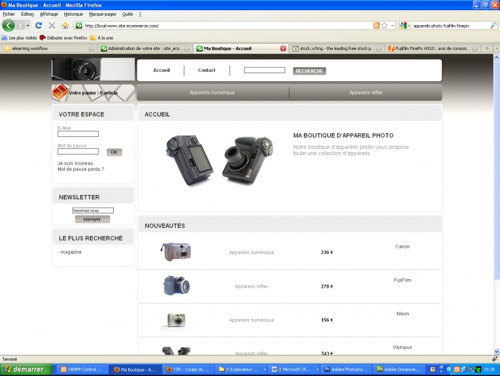Click the site logo camera banner

point(93,69)
